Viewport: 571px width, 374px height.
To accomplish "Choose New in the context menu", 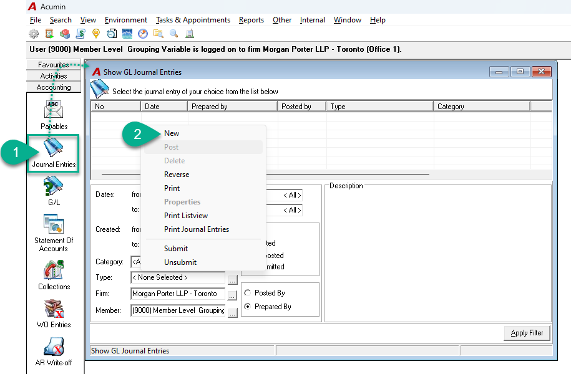I will [x=172, y=133].
